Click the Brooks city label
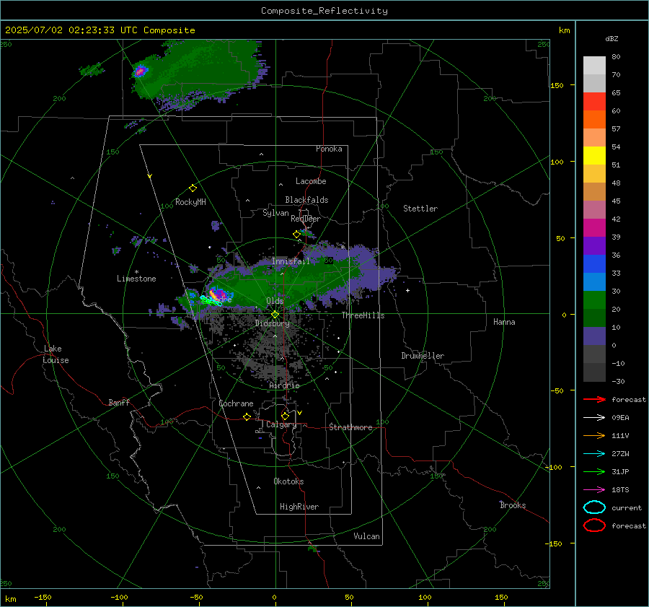649x607 pixels. pos(513,505)
